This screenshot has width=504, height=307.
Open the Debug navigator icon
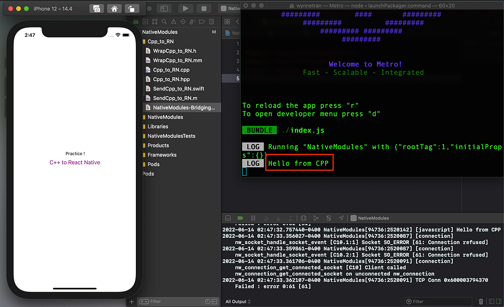tap(192, 21)
